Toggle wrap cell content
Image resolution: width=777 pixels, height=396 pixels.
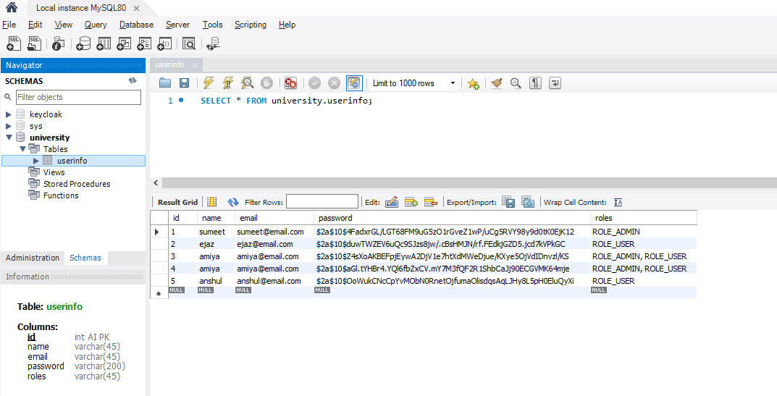(x=618, y=202)
